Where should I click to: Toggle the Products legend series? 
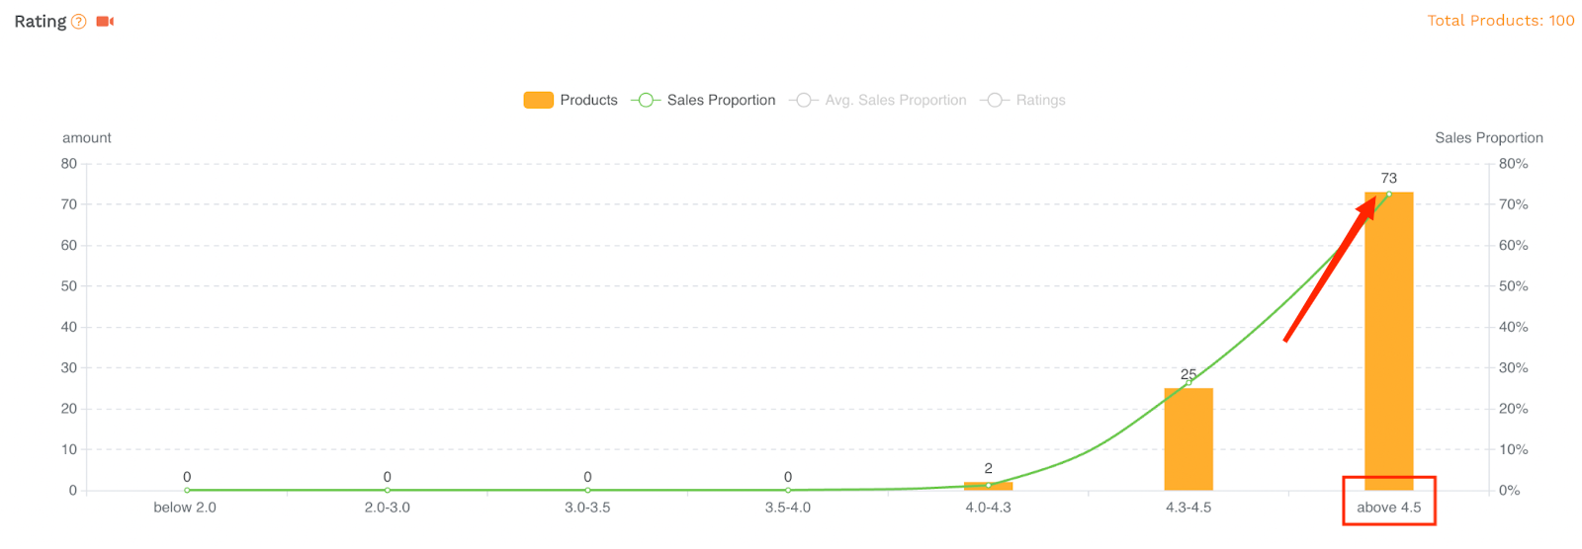(x=571, y=100)
